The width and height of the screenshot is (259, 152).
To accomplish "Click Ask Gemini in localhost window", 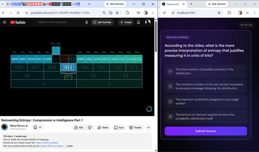I will 217,4.
